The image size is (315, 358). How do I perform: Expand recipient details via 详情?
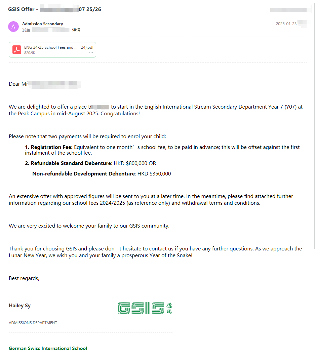pyautogui.click(x=76, y=30)
